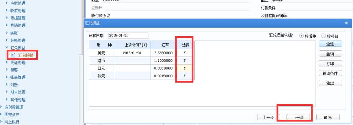Click the 汇率 column header

[x=164, y=45]
